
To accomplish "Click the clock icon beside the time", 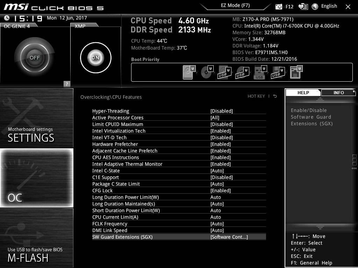I will tap(7, 18).
